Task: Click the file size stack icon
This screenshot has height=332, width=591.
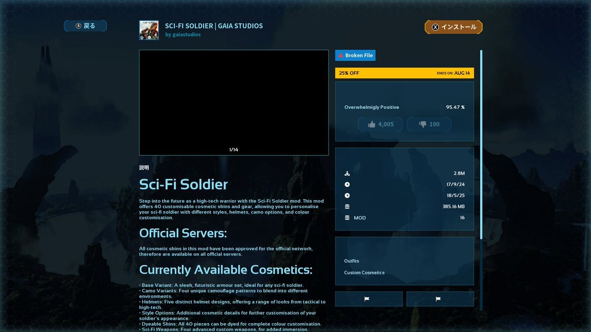Action: click(x=347, y=207)
